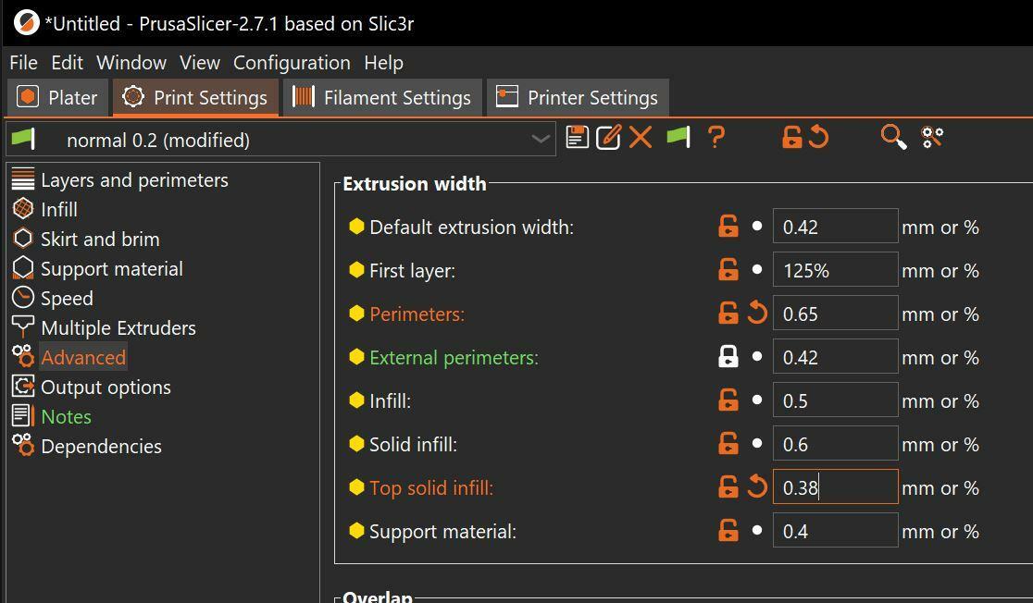Open the Edit menu
The width and height of the screenshot is (1033, 603).
pos(68,63)
